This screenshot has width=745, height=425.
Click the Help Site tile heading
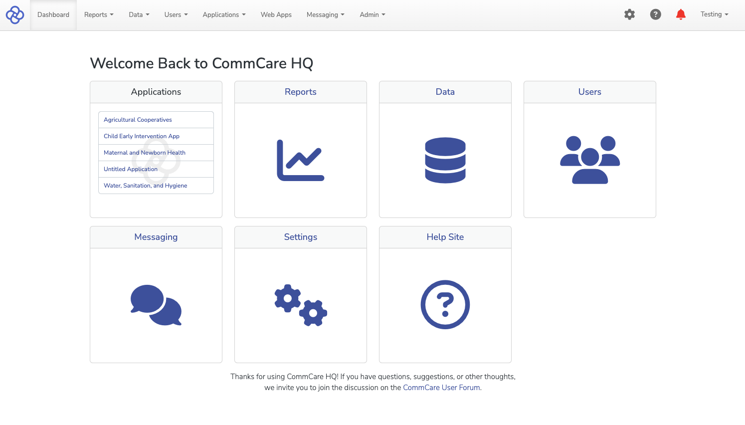(445, 237)
